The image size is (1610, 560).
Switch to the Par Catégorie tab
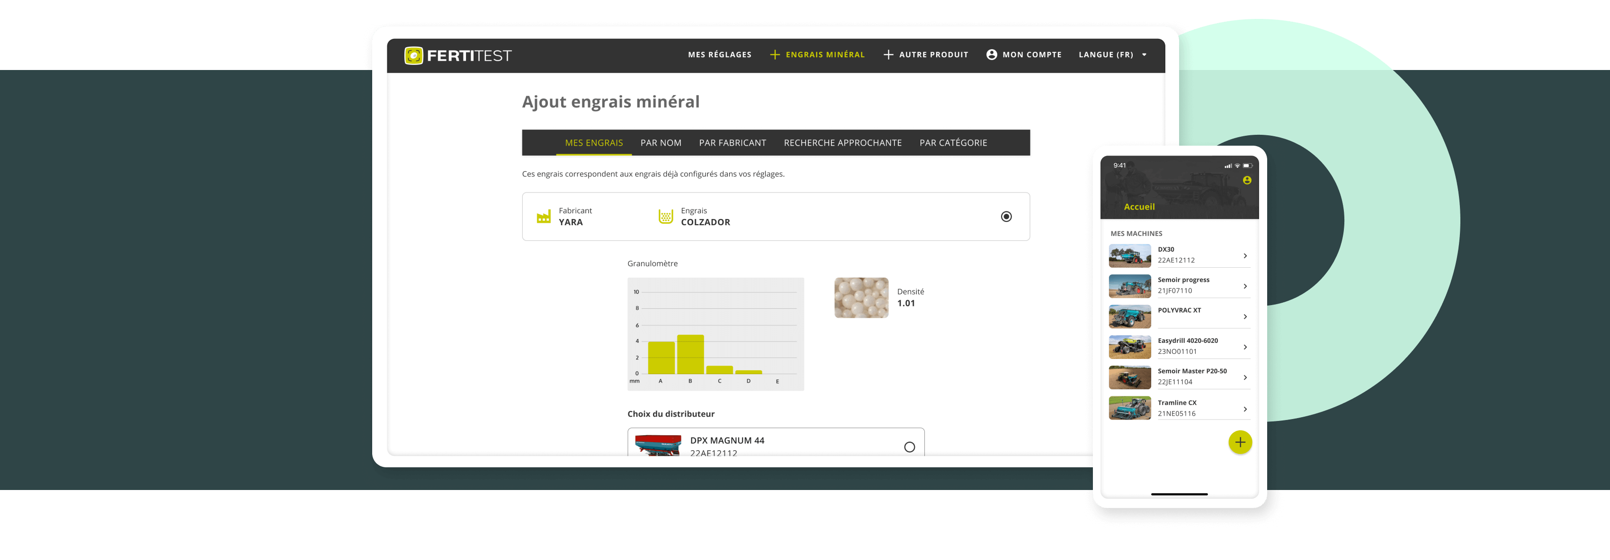point(953,143)
